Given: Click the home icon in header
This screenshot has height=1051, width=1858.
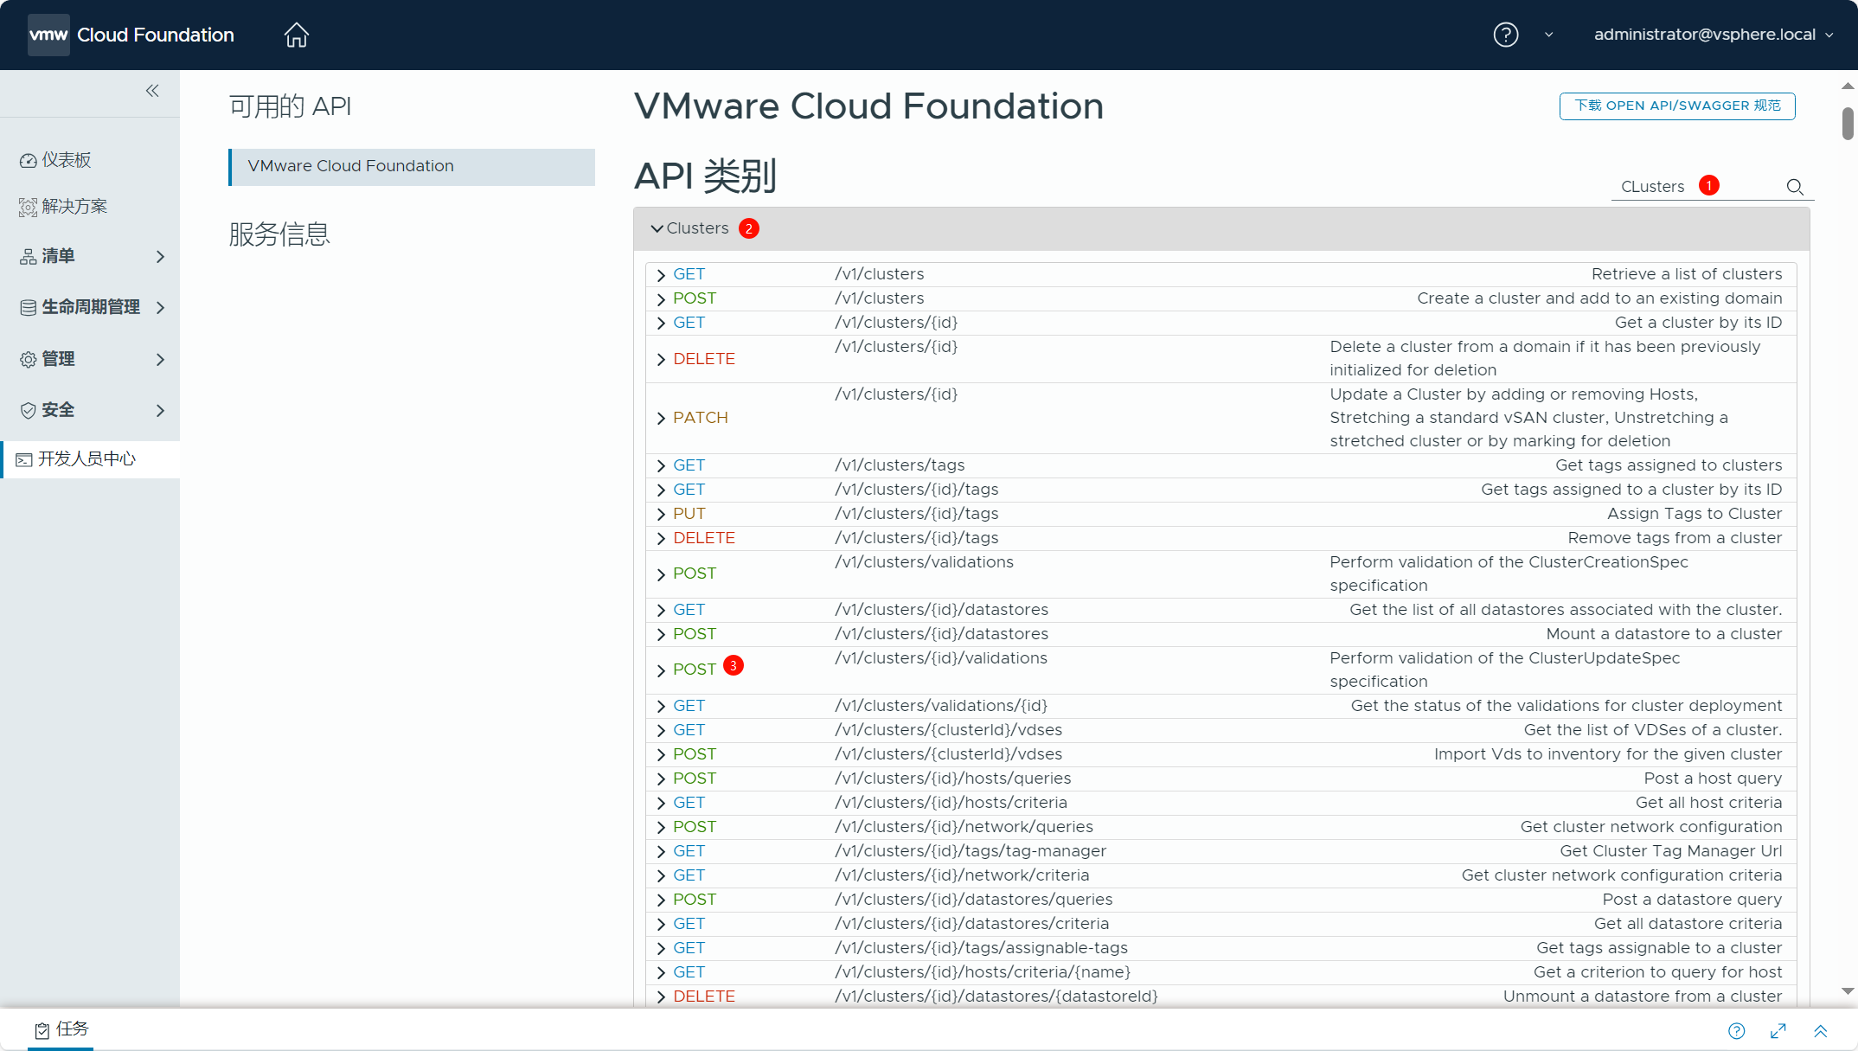Looking at the screenshot, I should (x=296, y=35).
